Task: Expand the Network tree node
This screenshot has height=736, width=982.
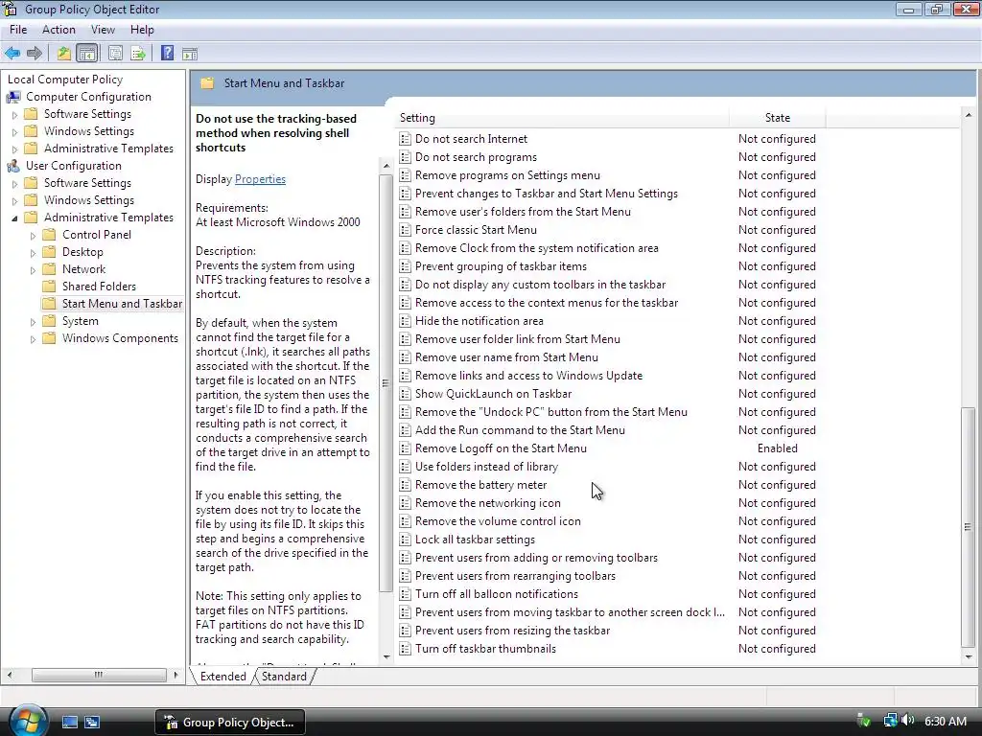Action: point(34,269)
